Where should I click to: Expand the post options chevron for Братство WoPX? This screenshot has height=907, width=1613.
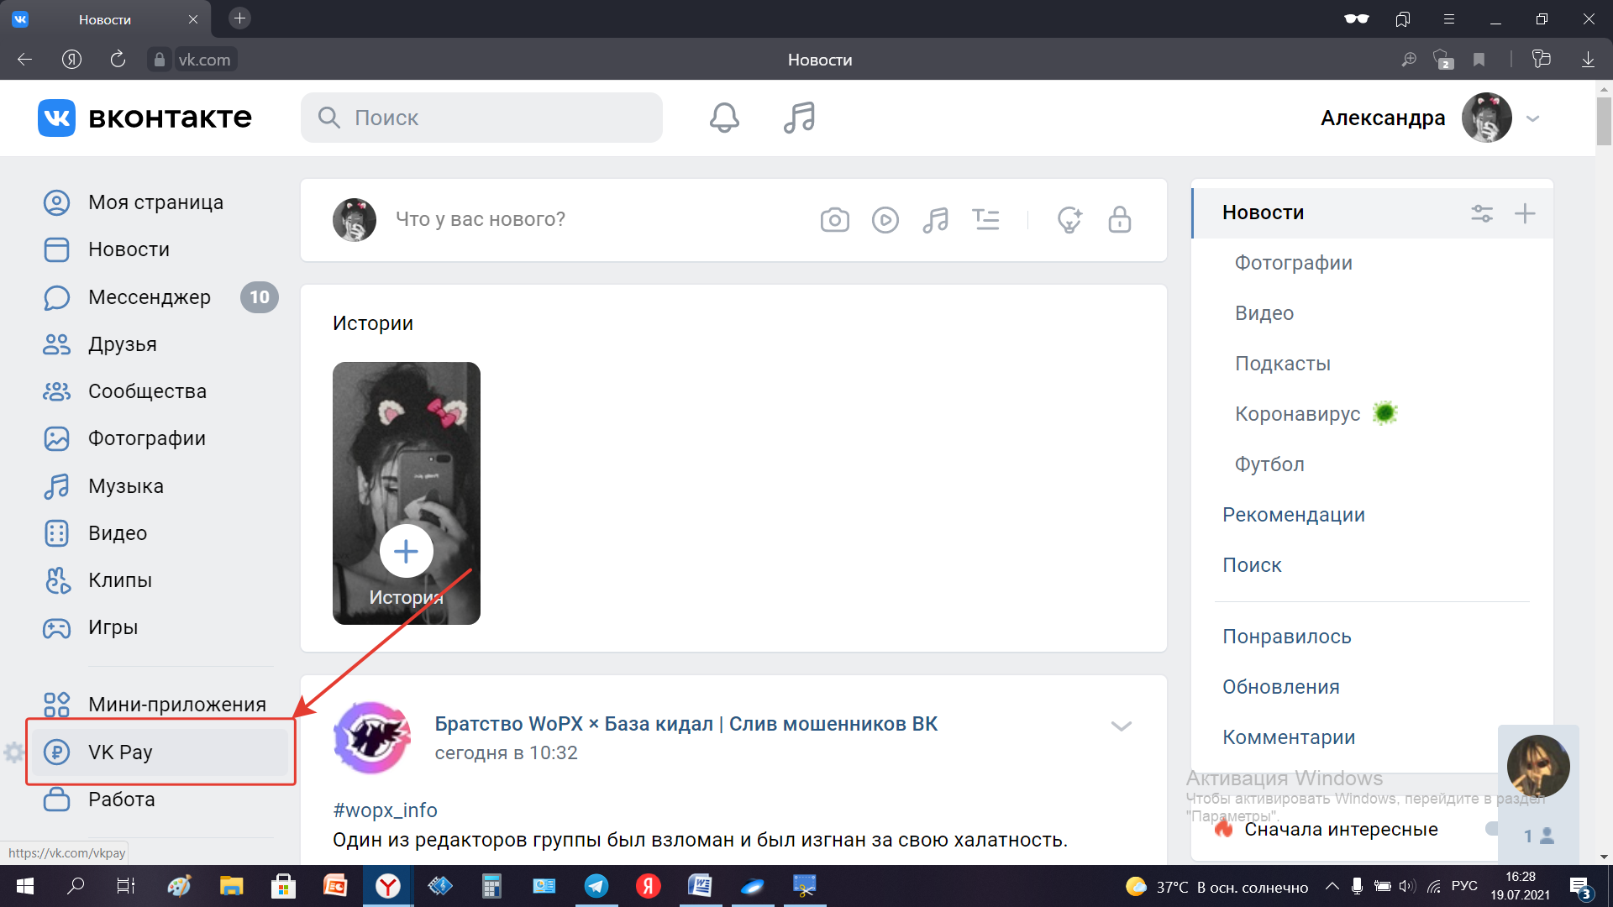(x=1121, y=726)
